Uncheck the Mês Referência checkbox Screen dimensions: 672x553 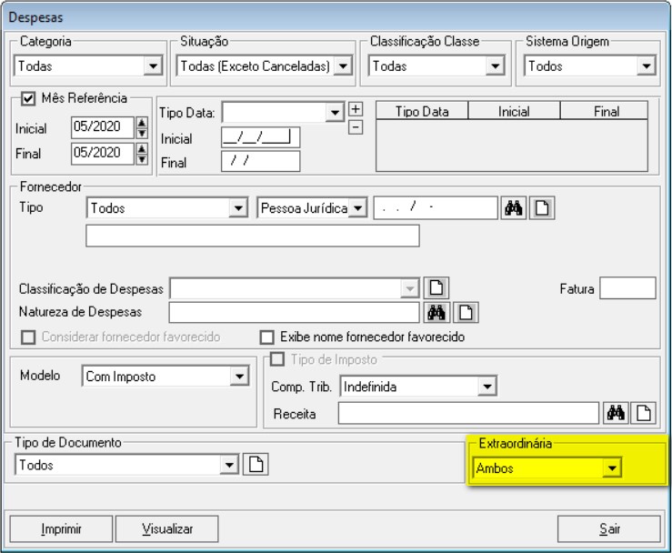(28, 98)
